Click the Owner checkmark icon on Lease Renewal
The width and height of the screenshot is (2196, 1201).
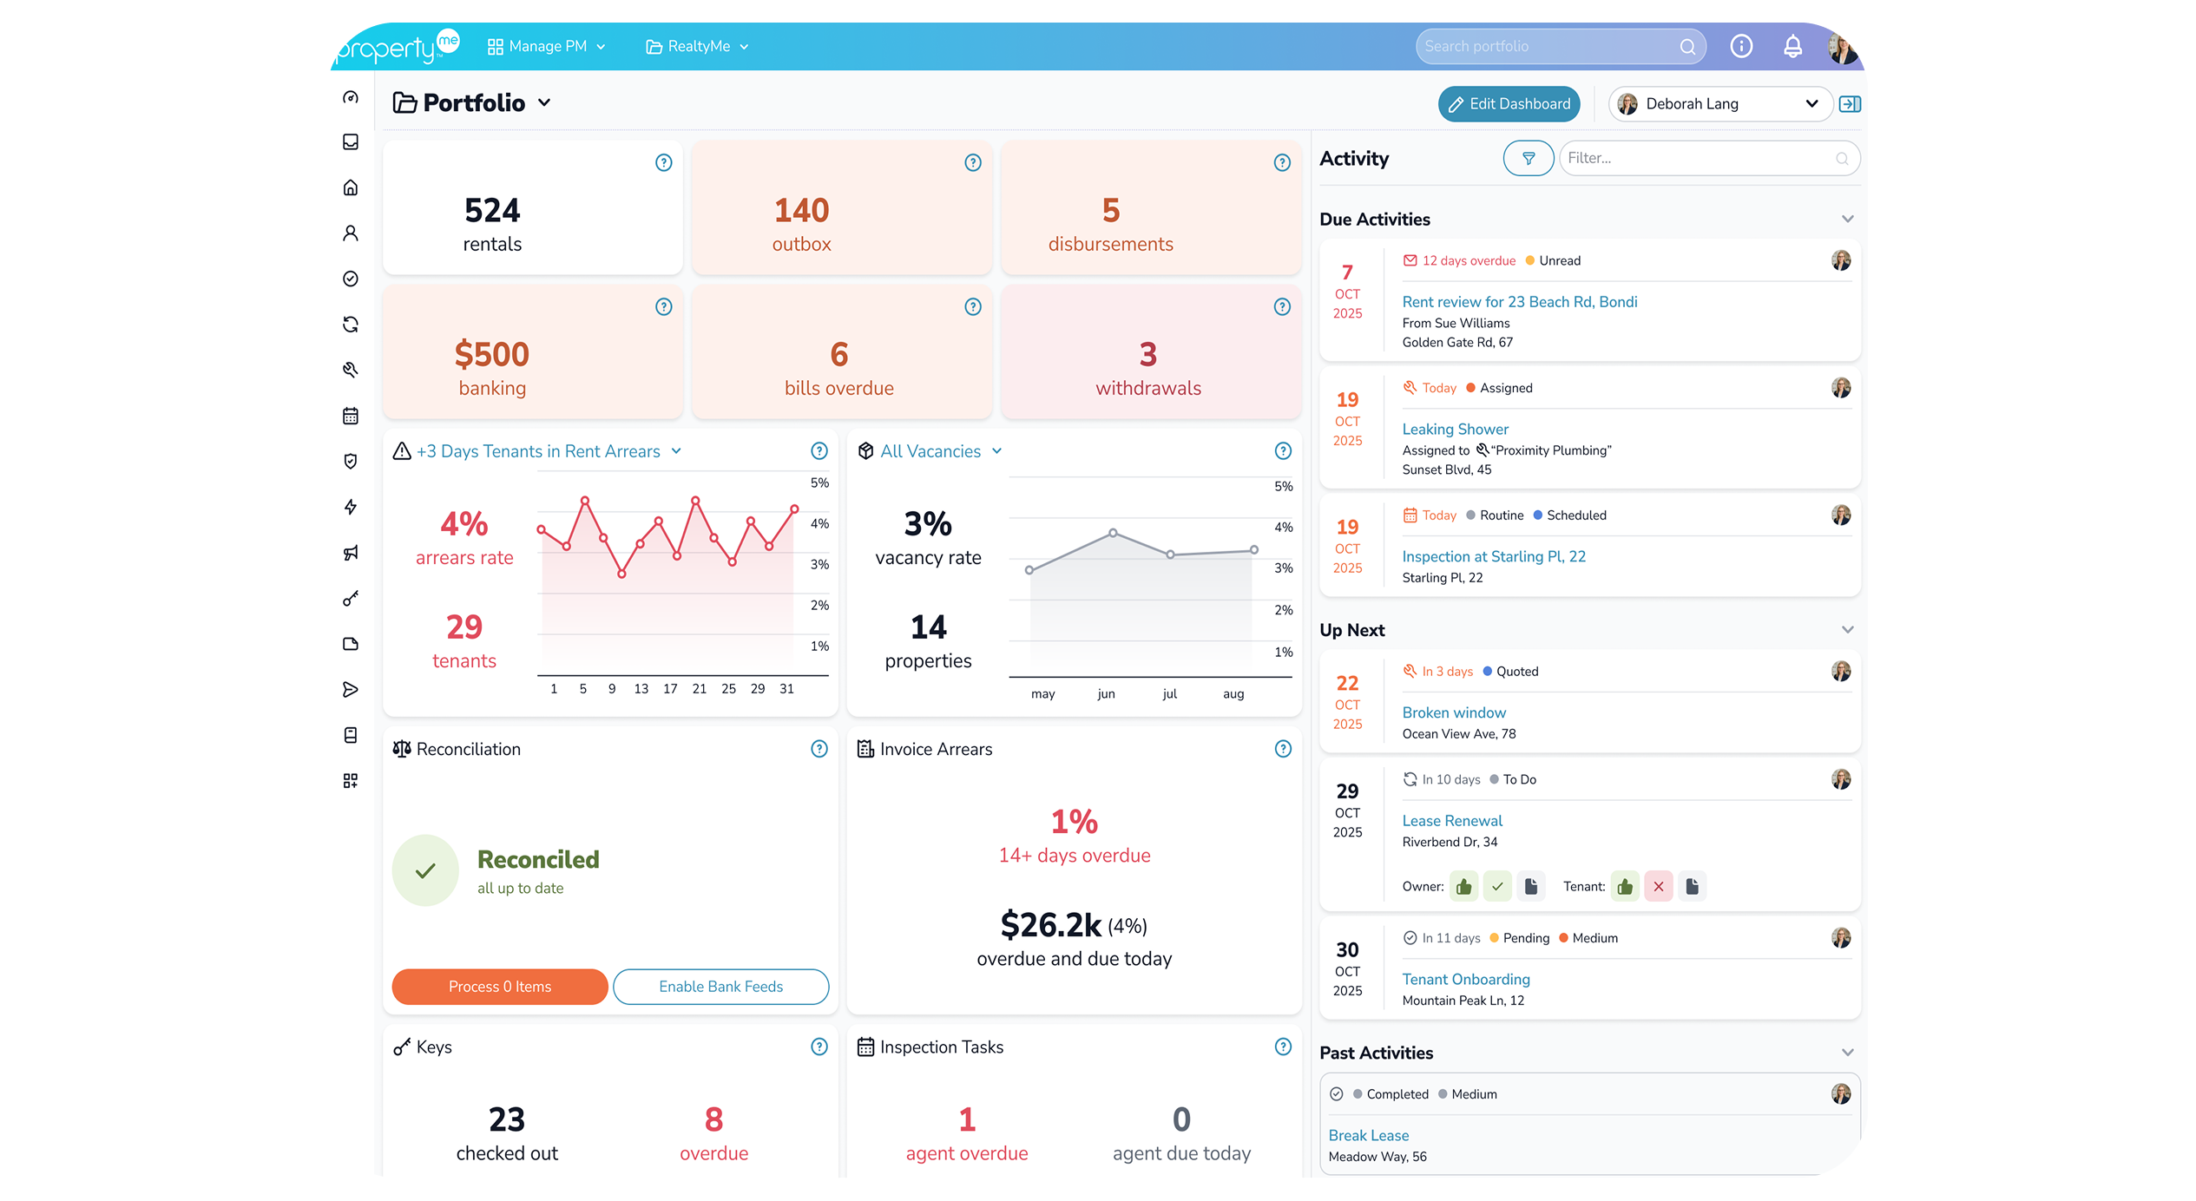tap(1497, 887)
